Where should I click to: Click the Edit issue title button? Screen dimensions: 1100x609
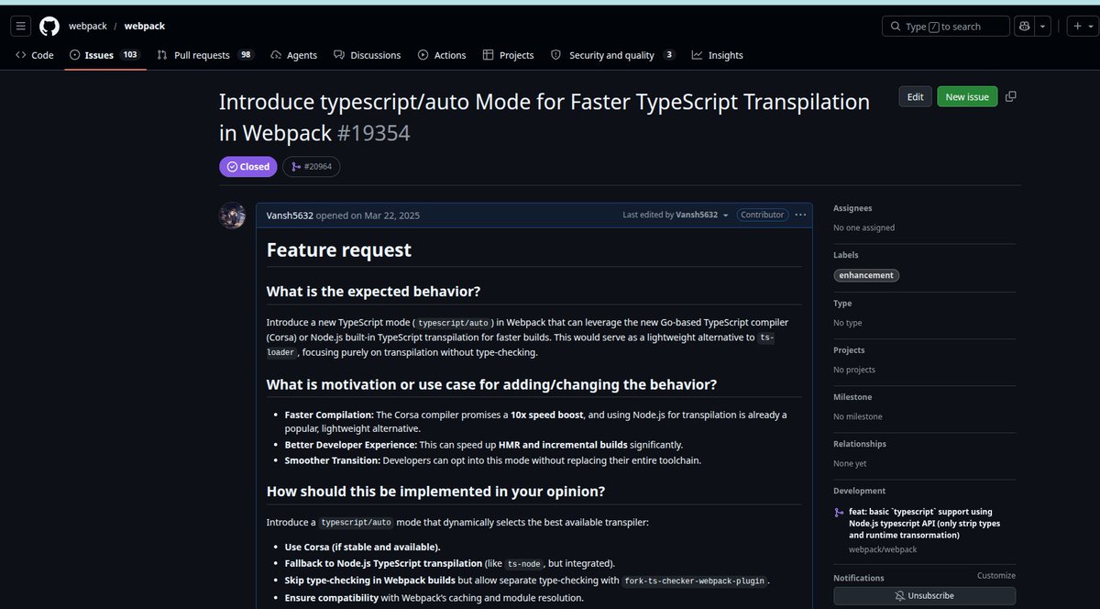[x=915, y=96]
